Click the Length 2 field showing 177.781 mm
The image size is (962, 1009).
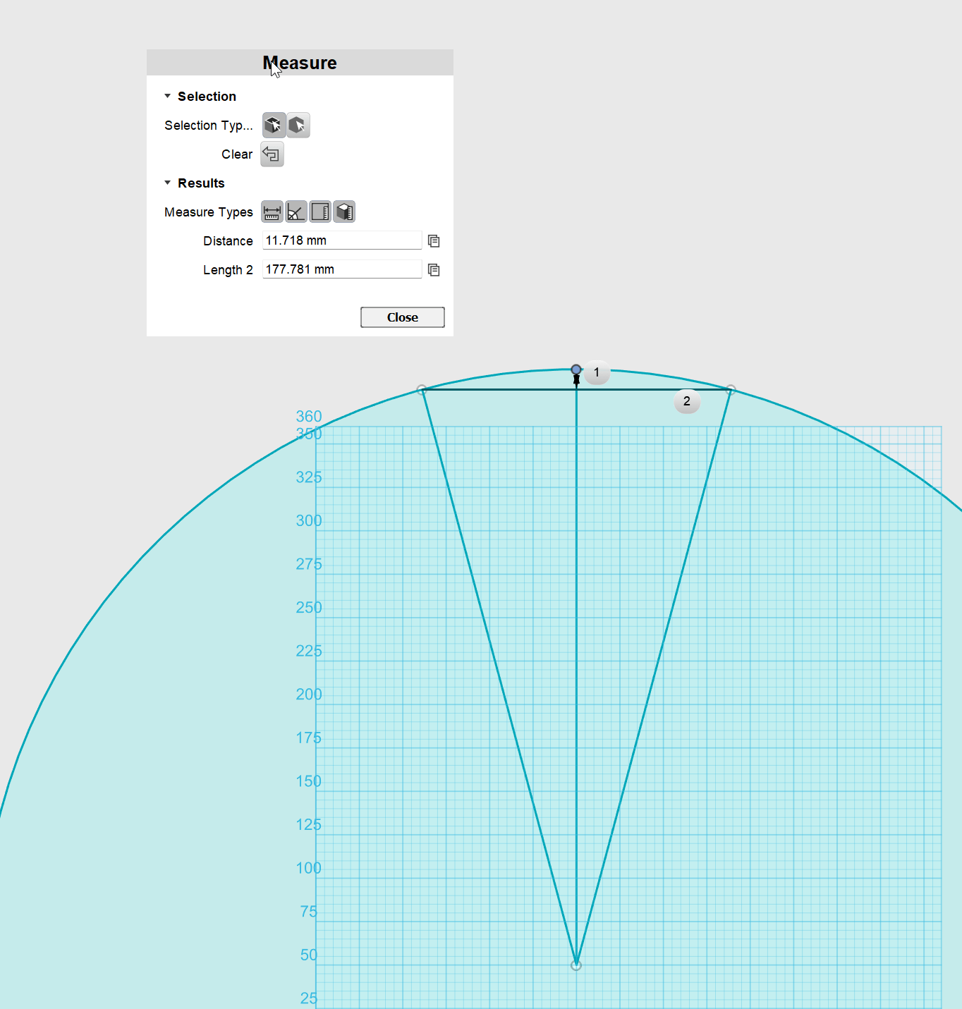pyautogui.click(x=342, y=269)
